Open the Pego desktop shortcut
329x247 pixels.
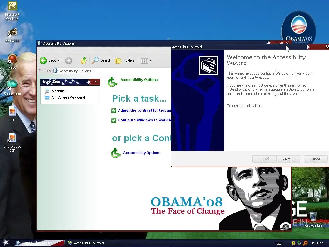[12, 61]
